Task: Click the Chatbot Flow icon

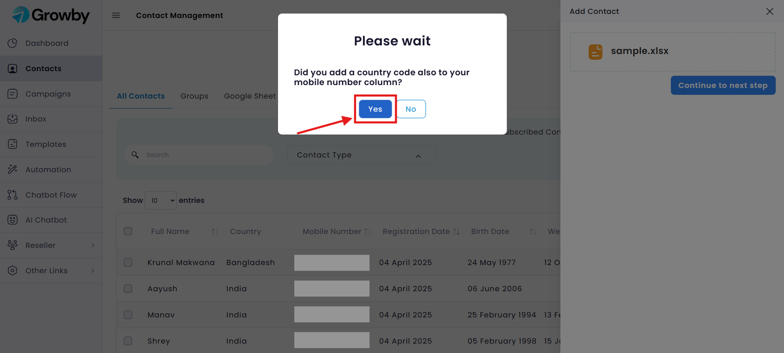Action: 13,195
